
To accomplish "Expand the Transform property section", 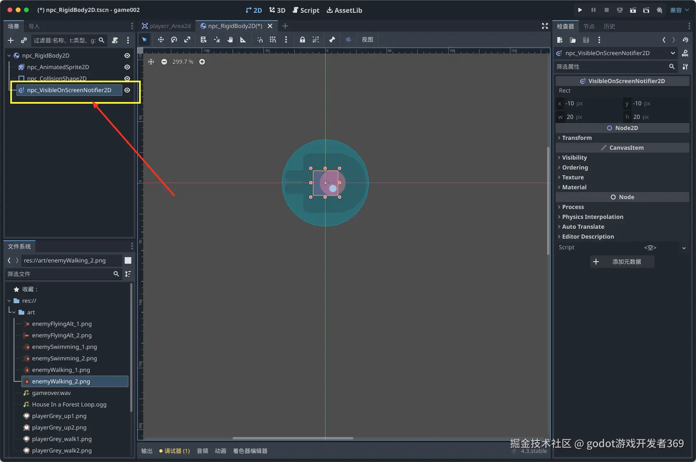I will click(577, 138).
